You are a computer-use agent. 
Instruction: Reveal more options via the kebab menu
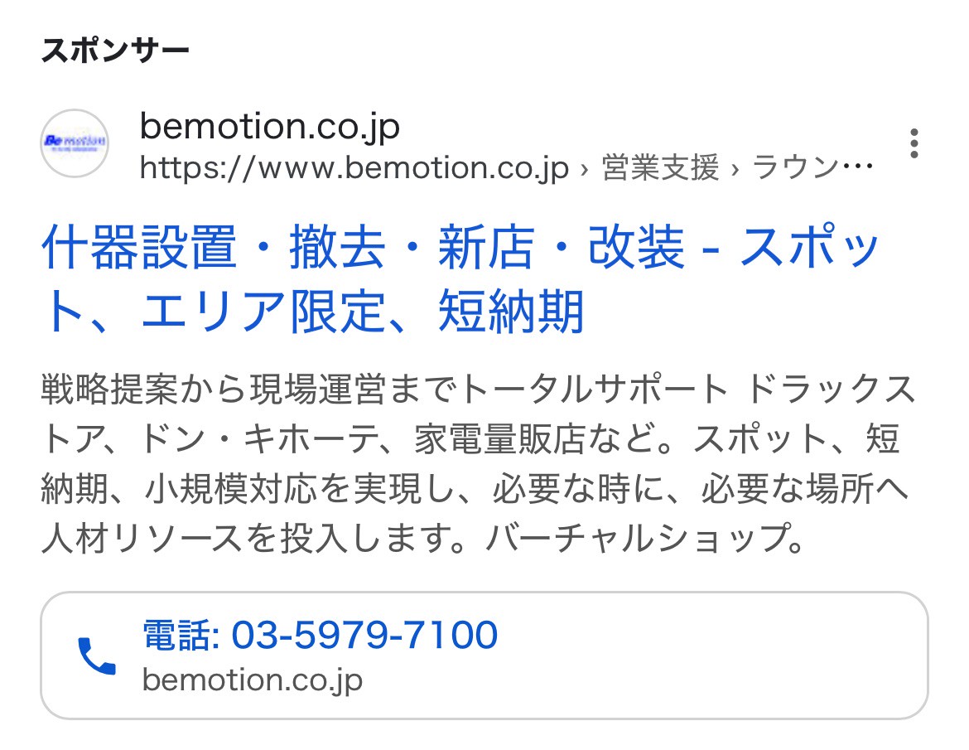pos(914,145)
